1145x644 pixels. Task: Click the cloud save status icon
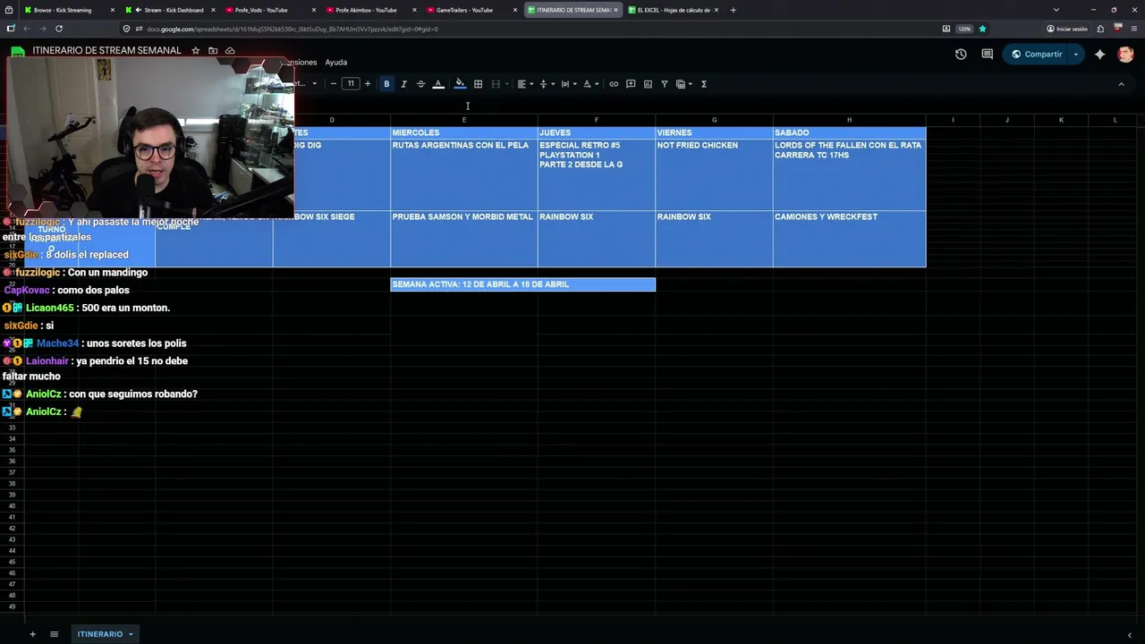pos(230,50)
